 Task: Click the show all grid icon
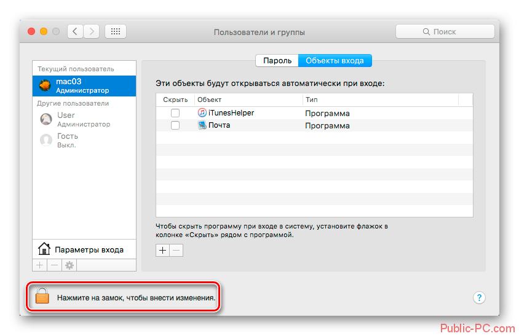[116, 31]
